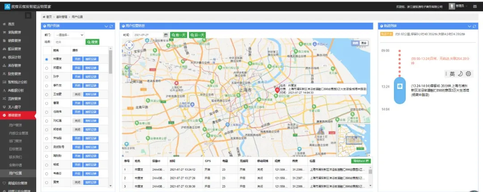Select the radio button for the second user row
The image size is (483, 192).
coord(47,68)
